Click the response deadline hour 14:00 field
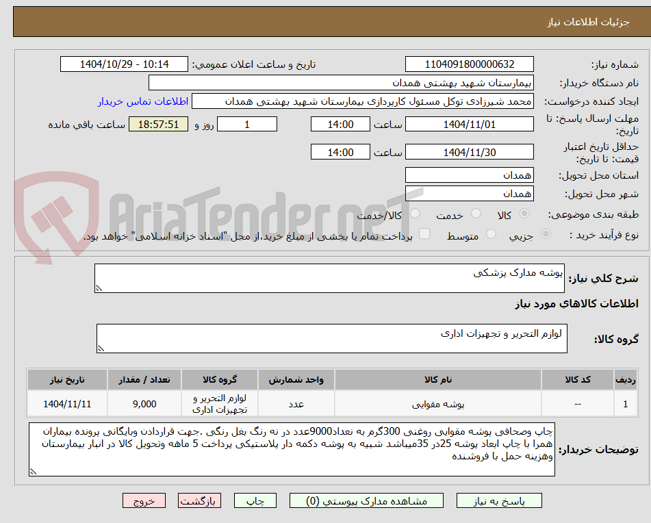Viewport: 651px width, 523px height. coord(340,124)
